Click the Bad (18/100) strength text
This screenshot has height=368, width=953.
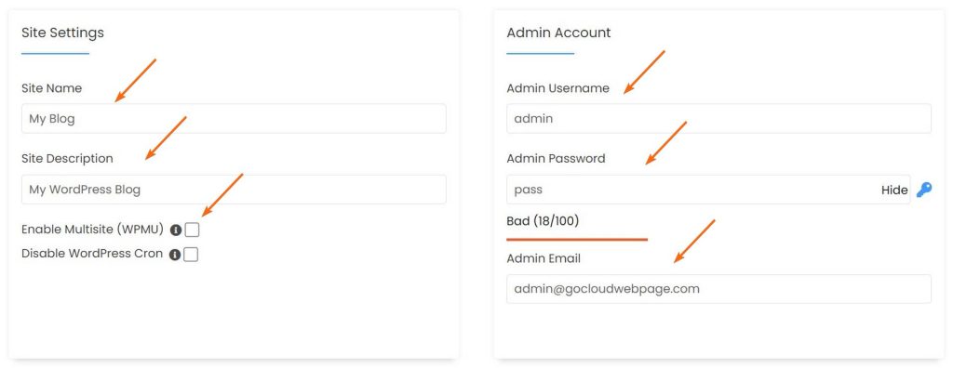click(543, 221)
